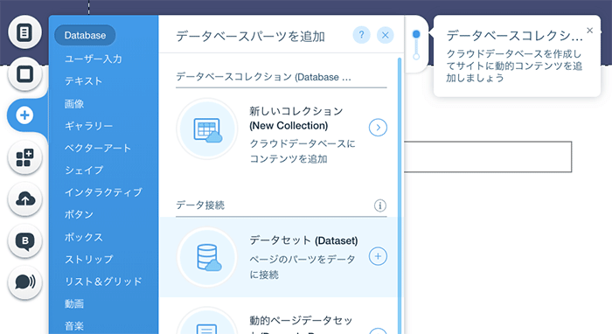Select the 画像 category
The image size is (612, 334).
73,104
